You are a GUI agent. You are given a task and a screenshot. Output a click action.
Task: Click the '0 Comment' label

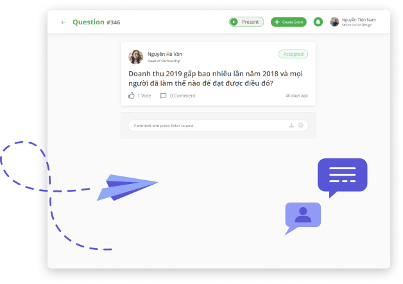coord(183,96)
